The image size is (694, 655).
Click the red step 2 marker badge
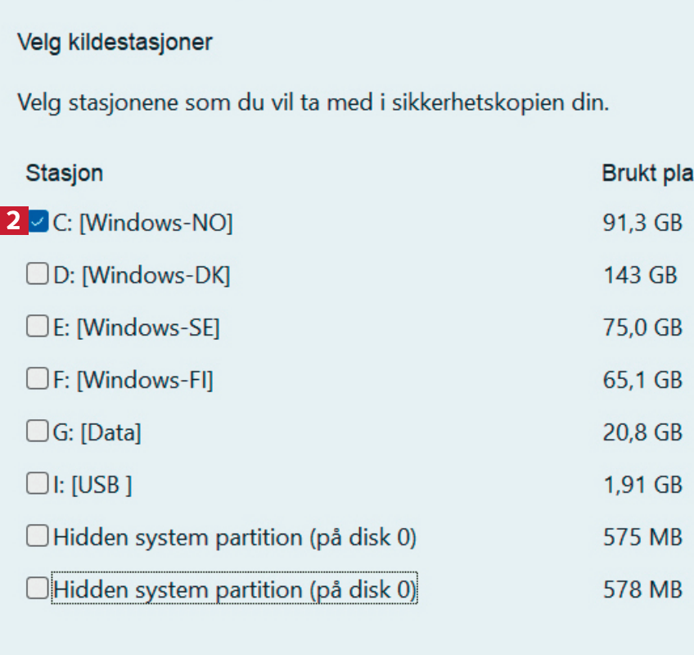14,222
